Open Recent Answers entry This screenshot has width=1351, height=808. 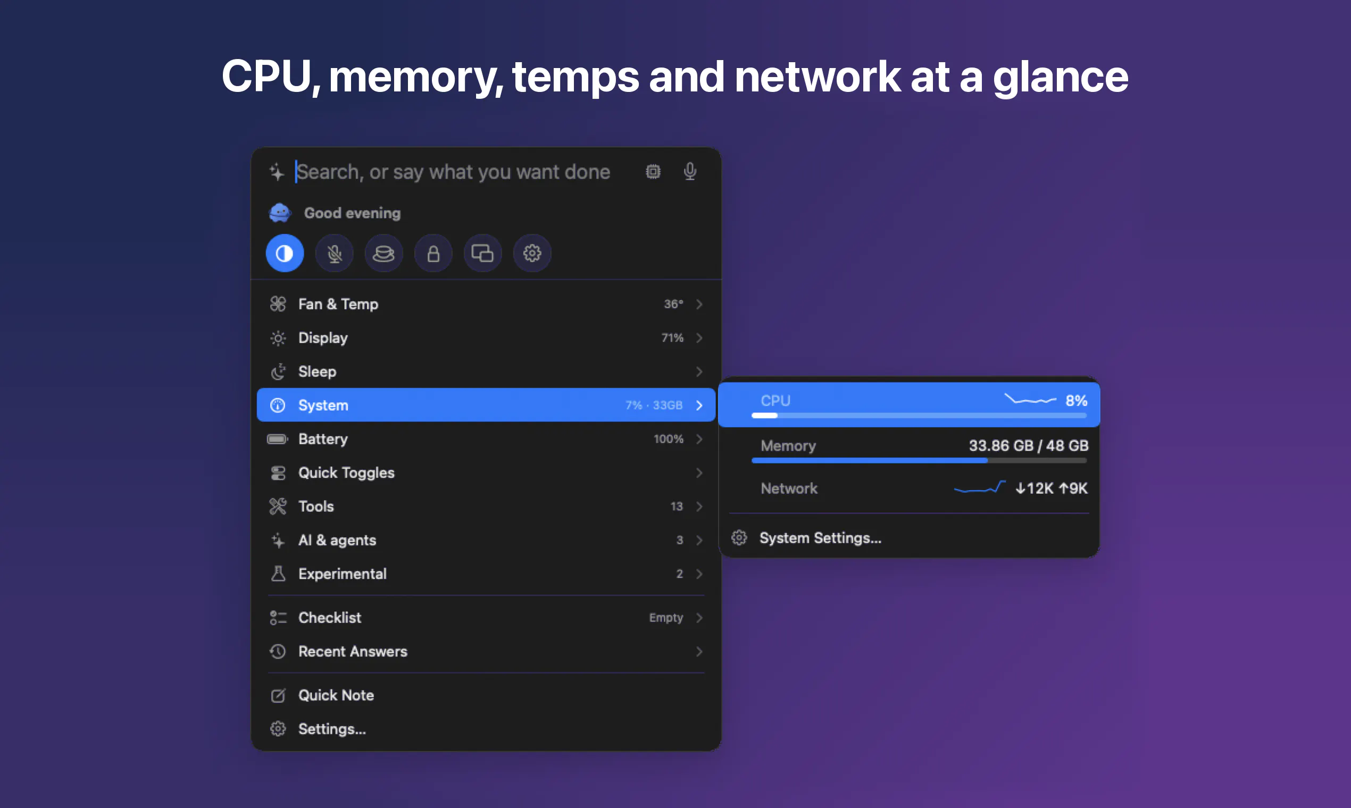tap(486, 652)
